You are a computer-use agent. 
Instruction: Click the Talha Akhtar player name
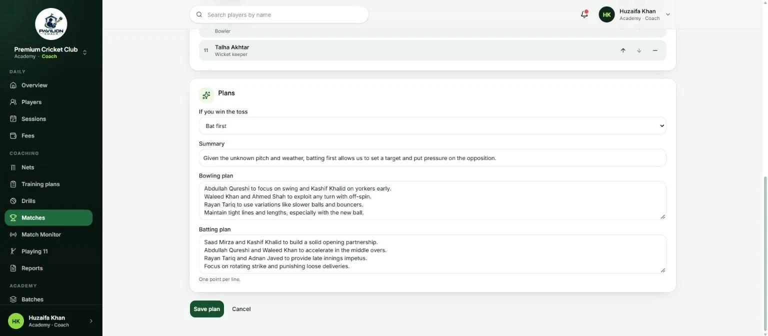pyautogui.click(x=232, y=47)
